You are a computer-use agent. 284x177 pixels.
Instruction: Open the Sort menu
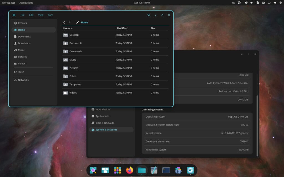point(50,15)
